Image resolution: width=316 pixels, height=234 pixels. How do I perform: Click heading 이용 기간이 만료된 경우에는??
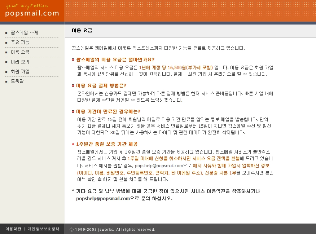108,111
